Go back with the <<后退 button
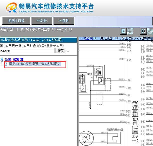 [x=42, y=21]
